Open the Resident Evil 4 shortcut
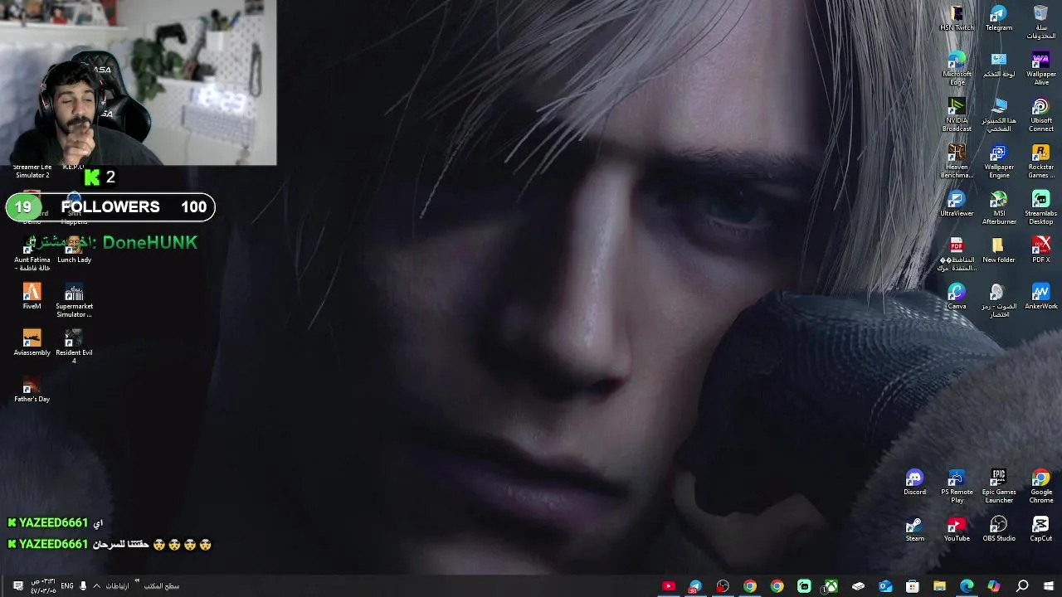 74,347
